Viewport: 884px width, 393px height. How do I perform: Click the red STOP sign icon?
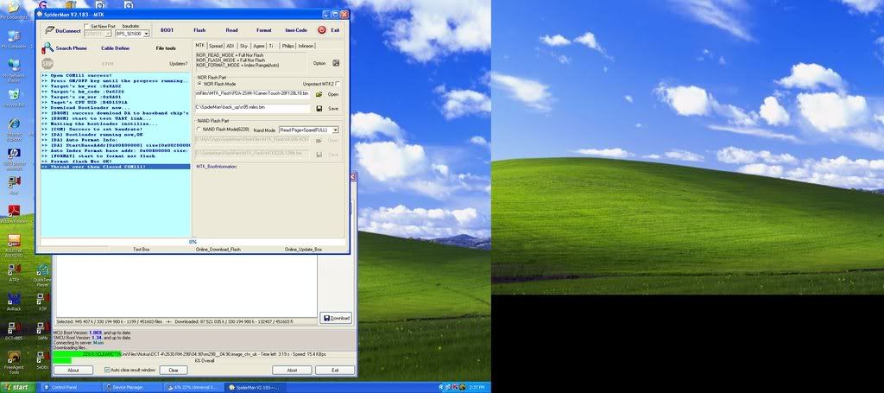click(48, 64)
